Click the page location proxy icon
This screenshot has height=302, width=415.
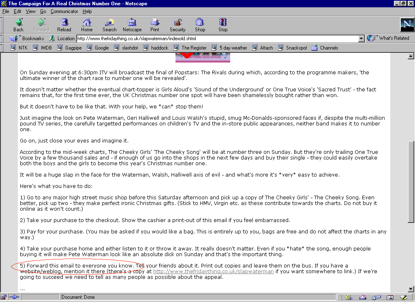pyautogui.click(x=52, y=39)
